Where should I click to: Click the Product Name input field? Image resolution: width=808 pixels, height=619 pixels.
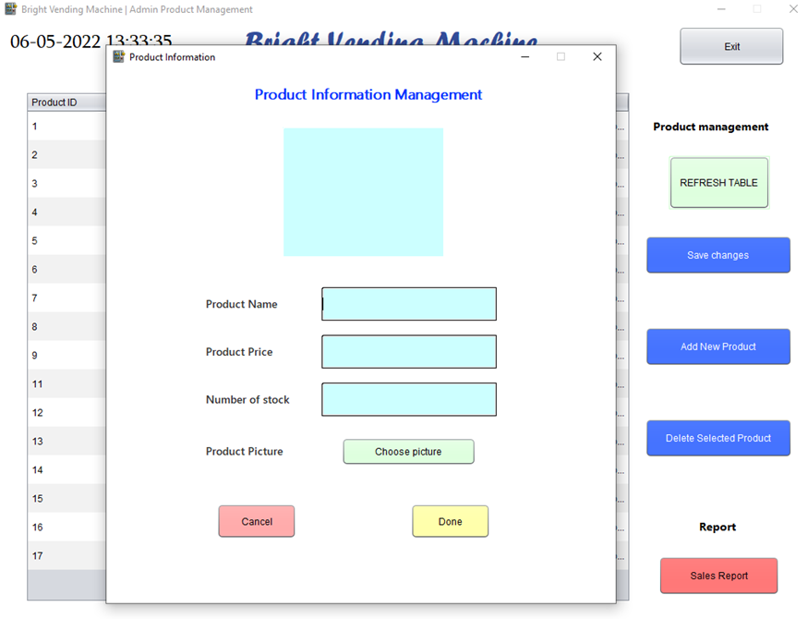pyautogui.click(x=409, y=304)
